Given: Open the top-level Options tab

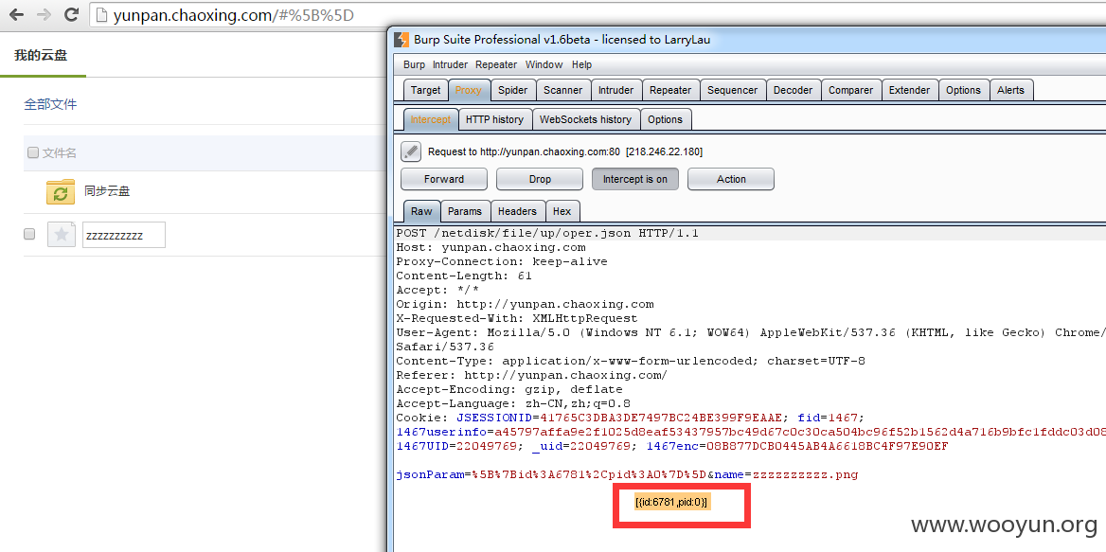Looking at the screenshot, I should coord(964,90).
